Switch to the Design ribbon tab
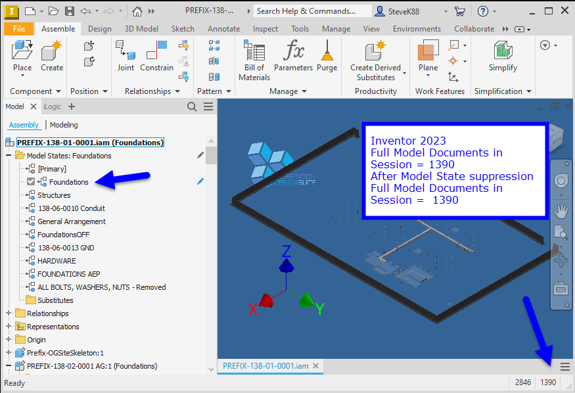Screen dimensions: 575x393 pos(100,29)
